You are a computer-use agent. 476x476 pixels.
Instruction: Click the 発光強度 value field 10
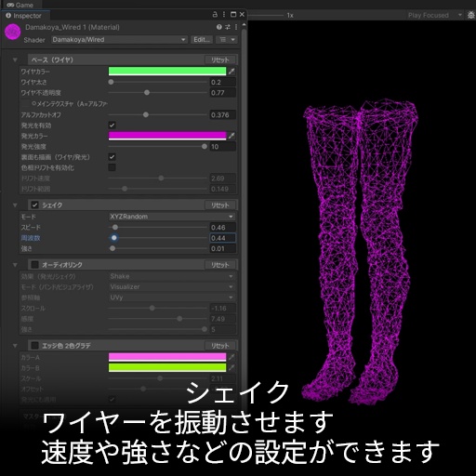tap(222, 147)
